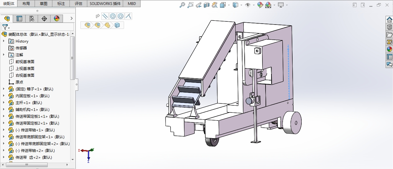Open the 布局 ribbon tab

[26, 4]
